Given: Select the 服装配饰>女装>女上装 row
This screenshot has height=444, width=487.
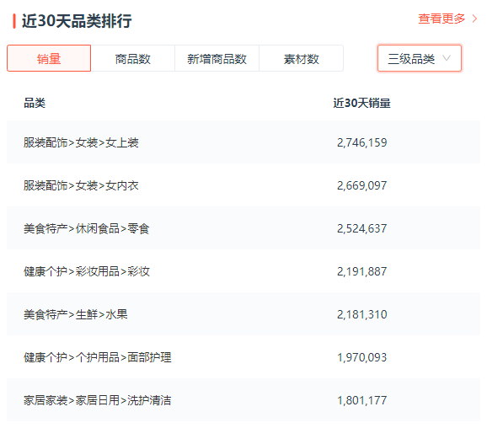Looking at the screenshot, I should pyautogui.click(x=243, y=142).
